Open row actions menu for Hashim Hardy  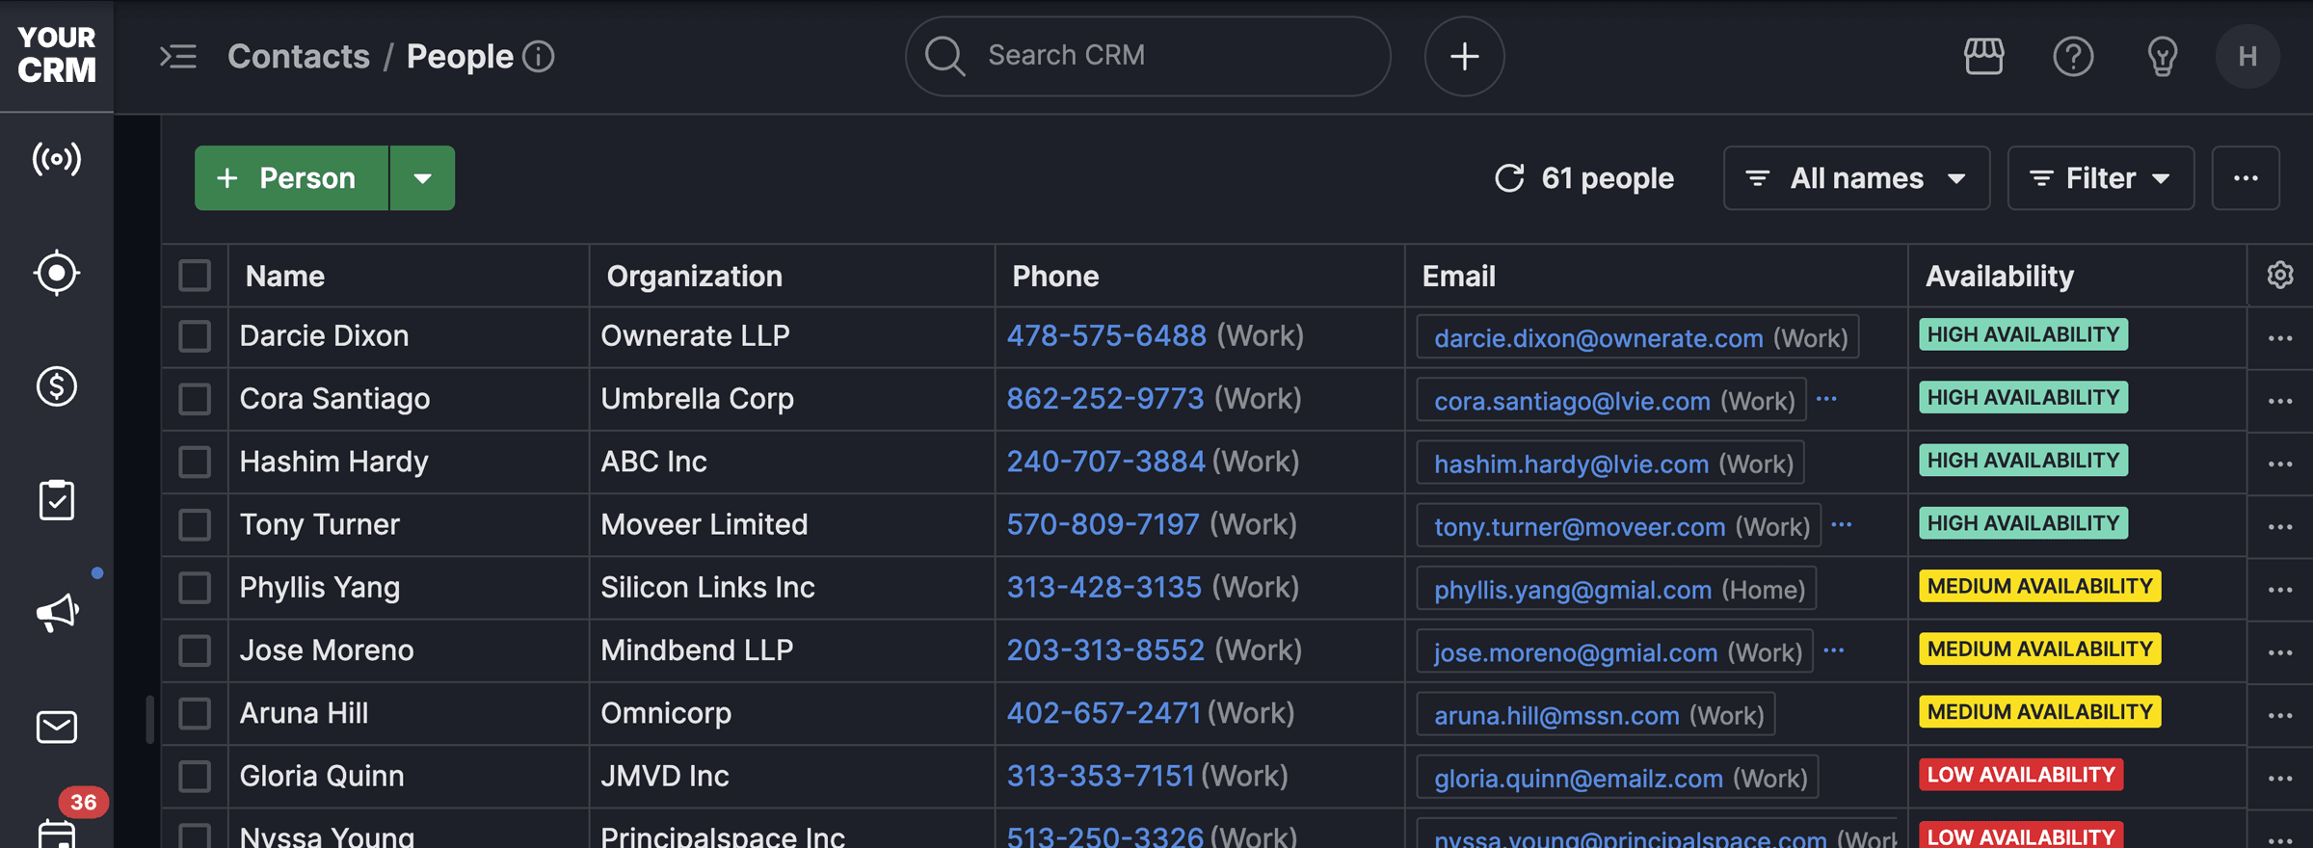coord(2279,464)
